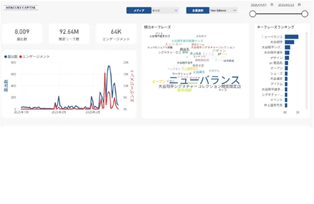Viewport: 314px width, 204px height.
Task: Select the 92.64M estimated reach card
Action: 69,34
